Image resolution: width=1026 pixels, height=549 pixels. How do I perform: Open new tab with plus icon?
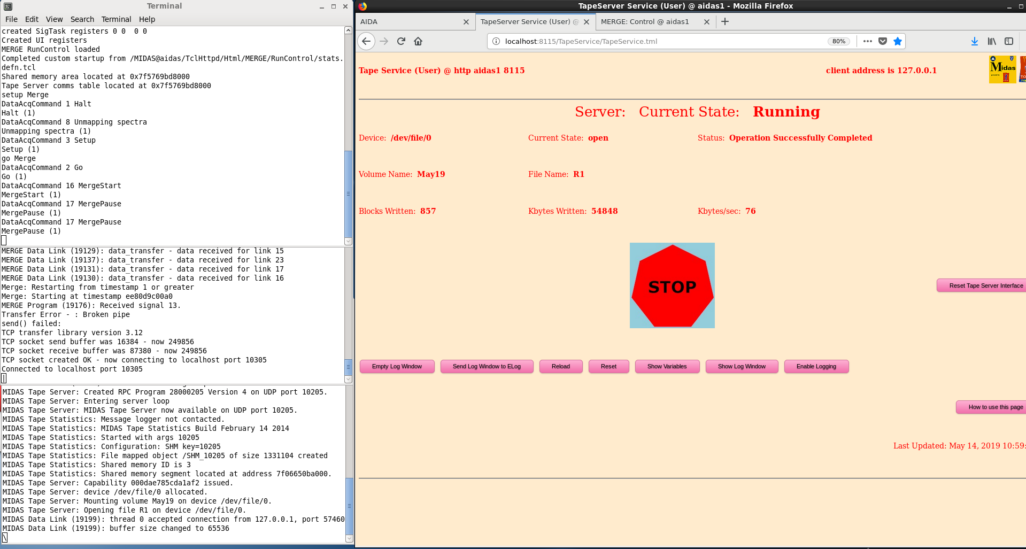[x=725, y=21]
